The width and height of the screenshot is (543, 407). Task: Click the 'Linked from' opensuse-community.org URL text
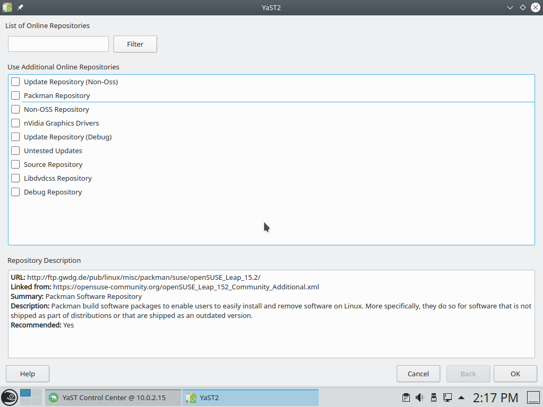click(186, 287)
